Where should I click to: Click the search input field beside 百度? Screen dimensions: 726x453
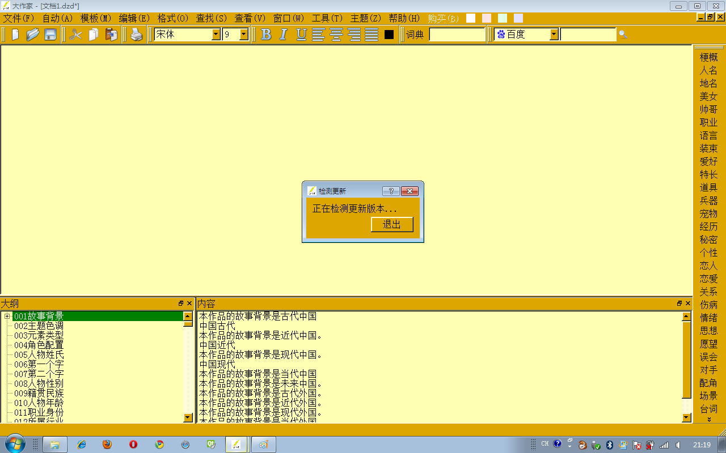(588, 35)
